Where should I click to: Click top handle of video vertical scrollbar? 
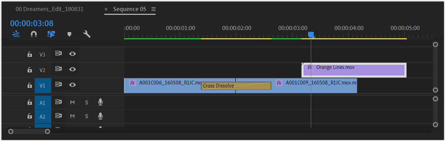(x=436, y=44)
